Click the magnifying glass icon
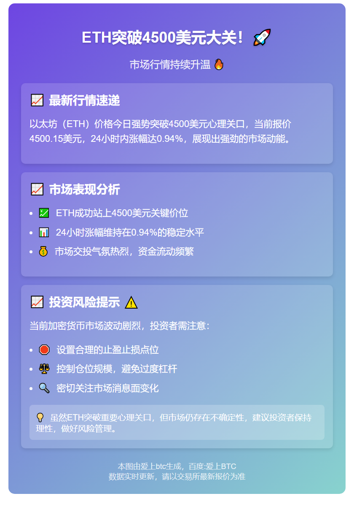 tap(44, 388)
